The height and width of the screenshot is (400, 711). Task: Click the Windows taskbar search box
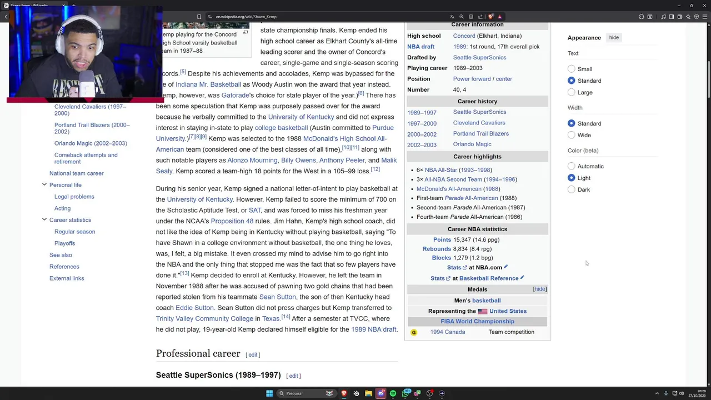pyautogui.click(x=307, y=393)
